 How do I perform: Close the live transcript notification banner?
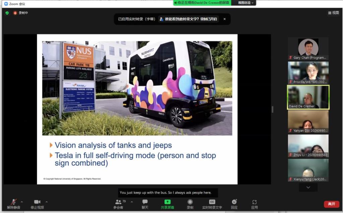[224, 19]
